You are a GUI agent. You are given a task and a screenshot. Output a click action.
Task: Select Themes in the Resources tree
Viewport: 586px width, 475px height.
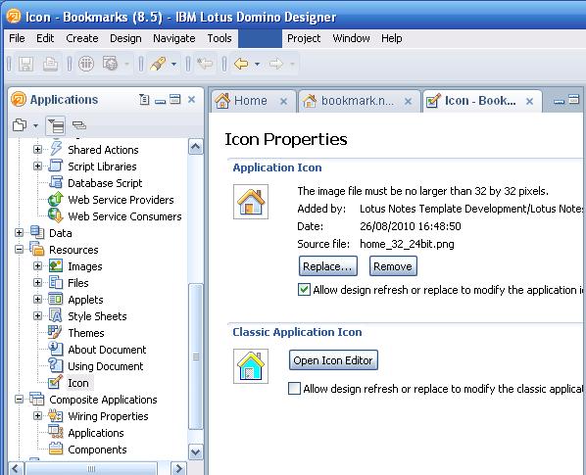coord(86,333)
